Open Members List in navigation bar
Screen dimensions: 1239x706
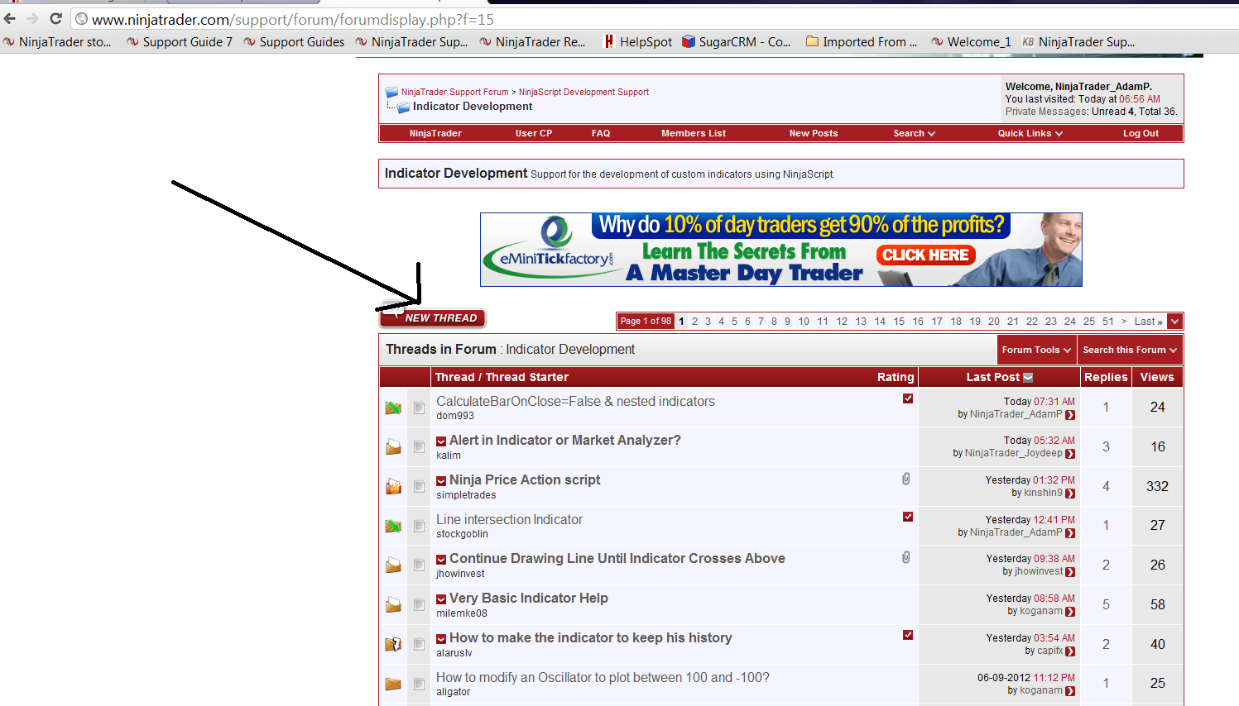(x=694, y=133)
